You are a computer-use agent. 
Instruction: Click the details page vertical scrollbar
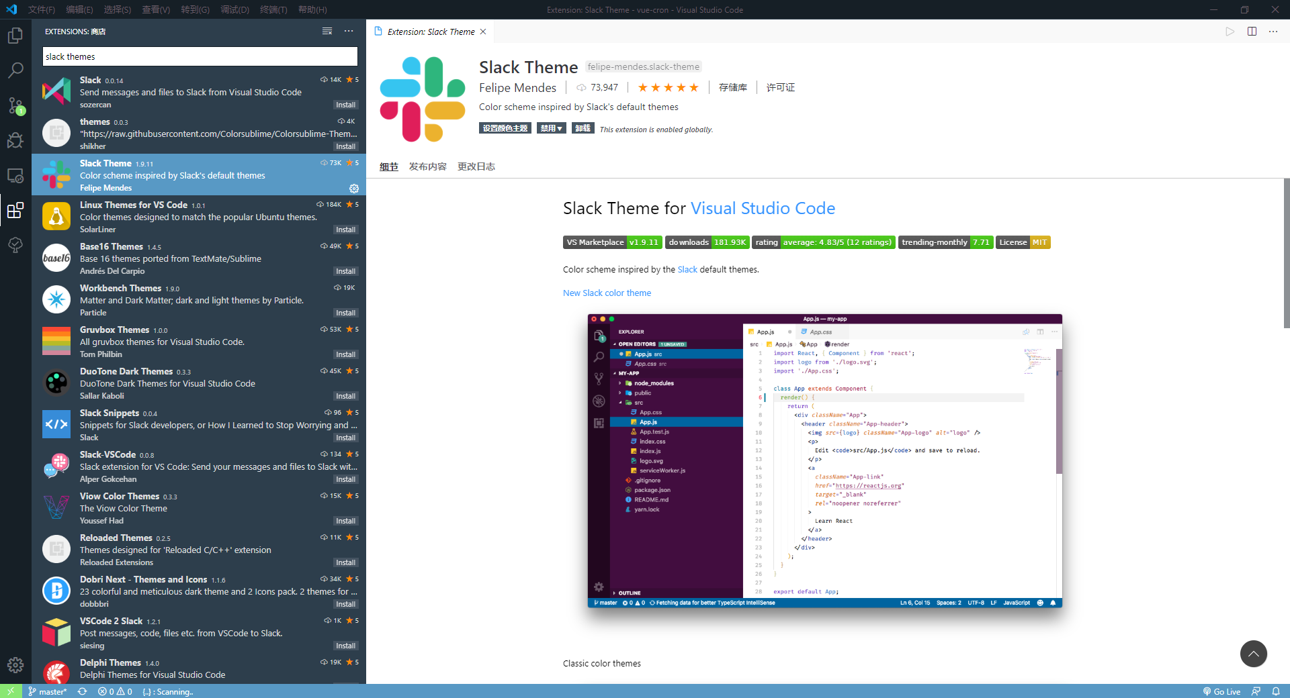[x=1286, y=254]
